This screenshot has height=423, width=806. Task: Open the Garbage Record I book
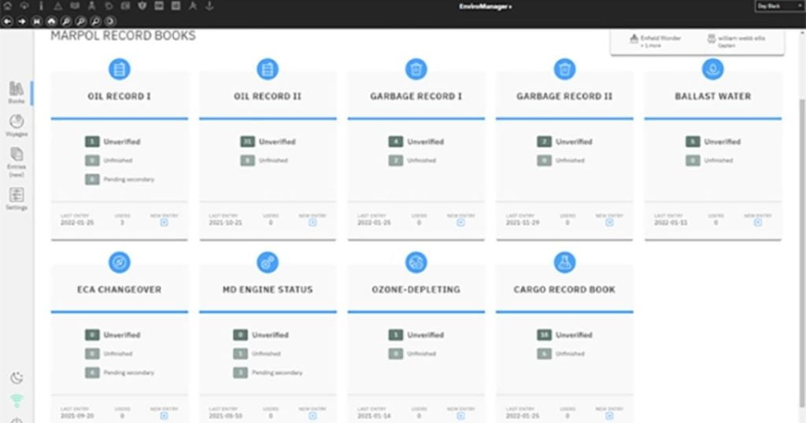point(416,96)
